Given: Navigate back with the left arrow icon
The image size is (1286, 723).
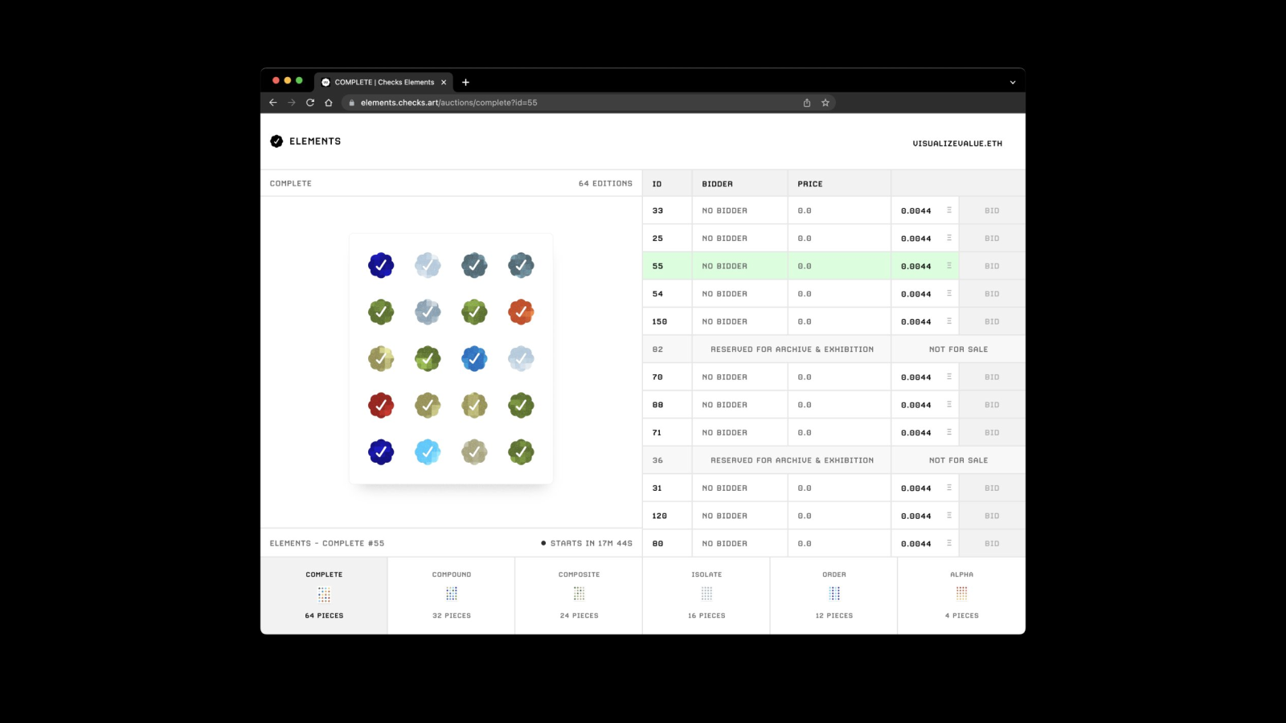Looking at the screenshot, I should pos(273,103).
